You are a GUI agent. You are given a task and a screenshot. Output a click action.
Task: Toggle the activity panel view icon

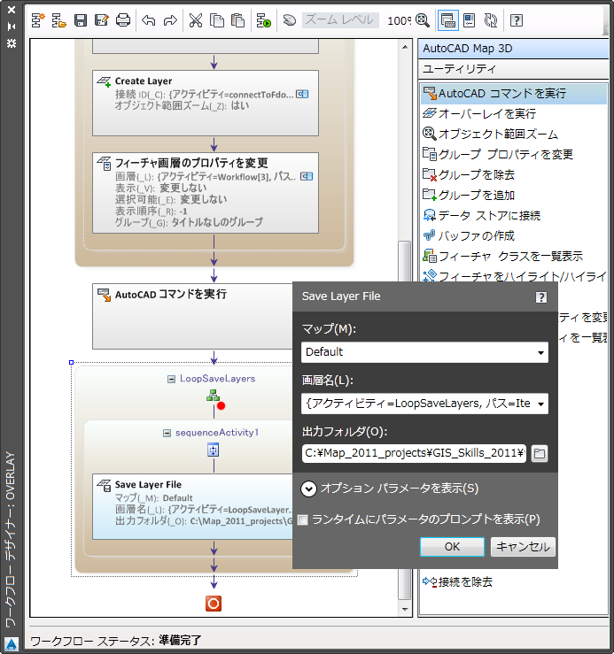(447, 20)
